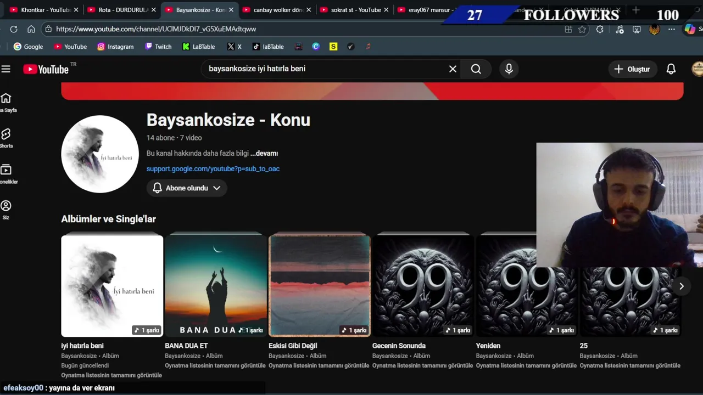Click the album title Eskisi Gibi Değil
Screen dimensions: 703x395
coord(293,346)
